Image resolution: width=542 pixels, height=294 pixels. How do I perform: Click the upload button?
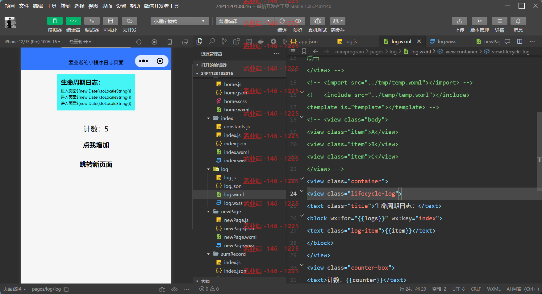click(x=459, y=21)
